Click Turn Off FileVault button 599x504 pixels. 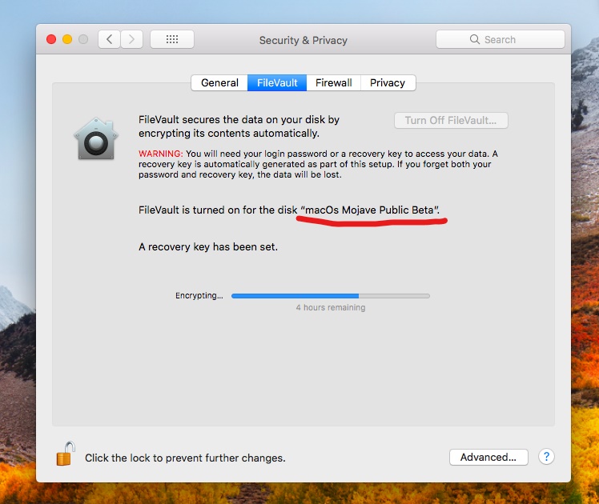pos(451,121)
